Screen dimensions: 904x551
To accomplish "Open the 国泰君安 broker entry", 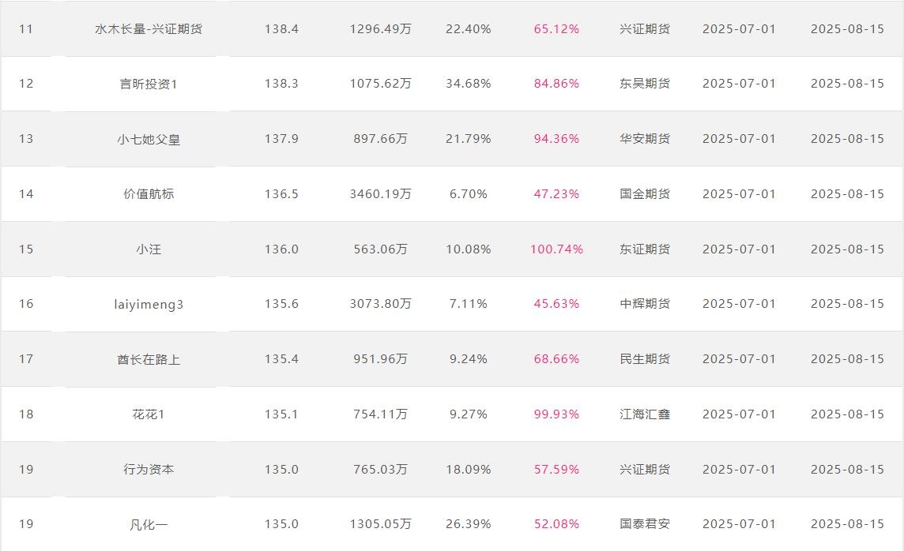I will pyautogui.click(x=645, y=524).
